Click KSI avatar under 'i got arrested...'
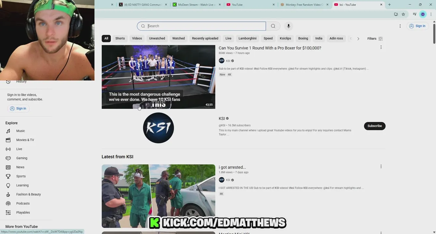This screenshot has height=234, width=436. [x=221, y=180]
